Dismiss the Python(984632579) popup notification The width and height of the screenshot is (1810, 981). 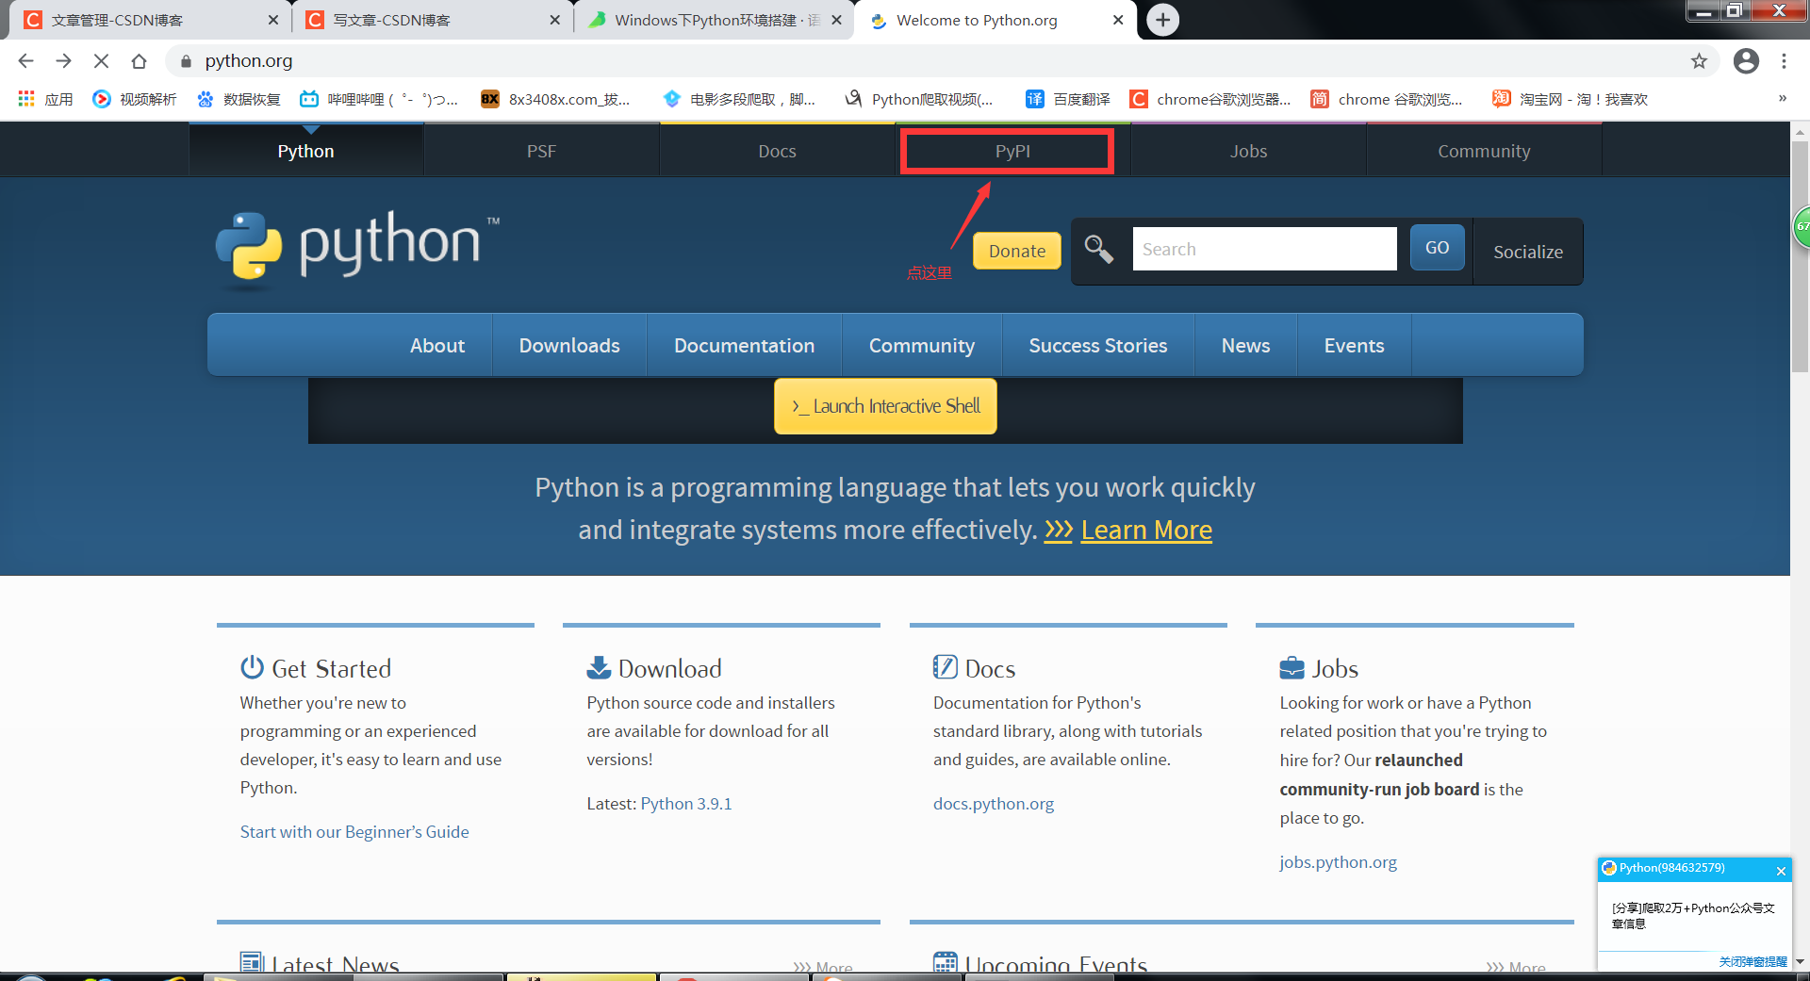click(1780, 870)
